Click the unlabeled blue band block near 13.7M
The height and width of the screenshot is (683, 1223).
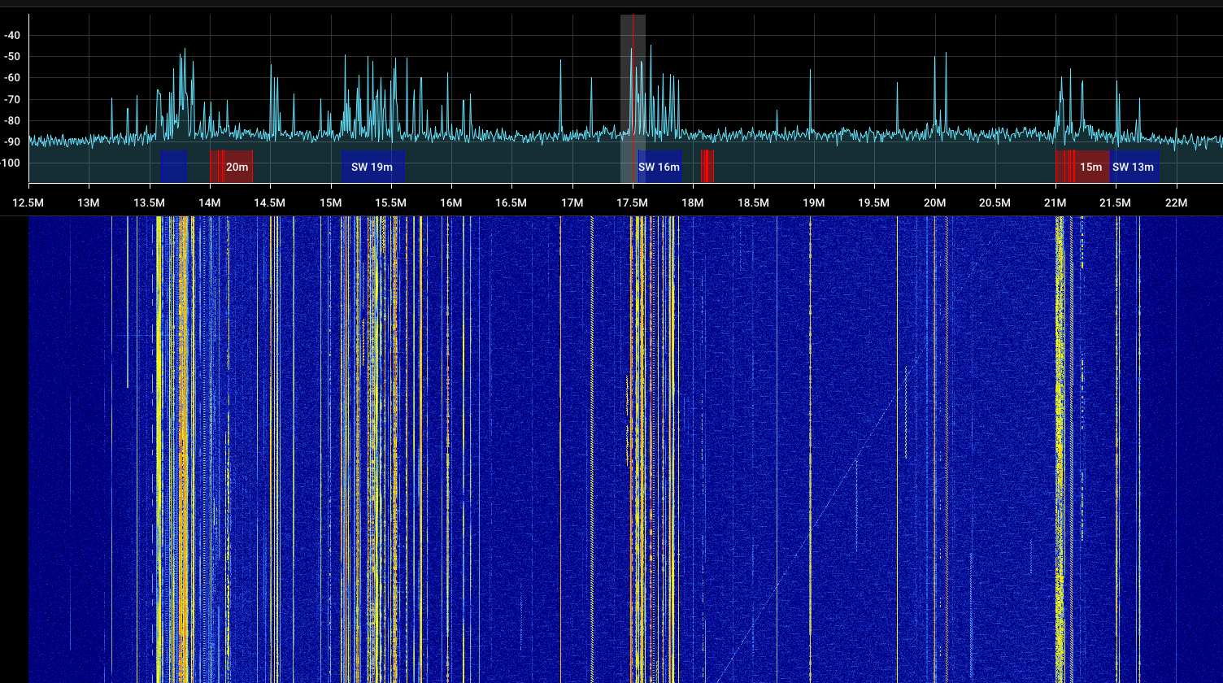pos(173,167)
